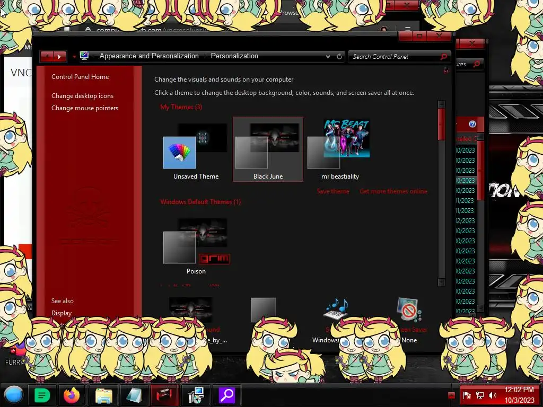Launch Firefox from the taskbar

coord(72,395)
